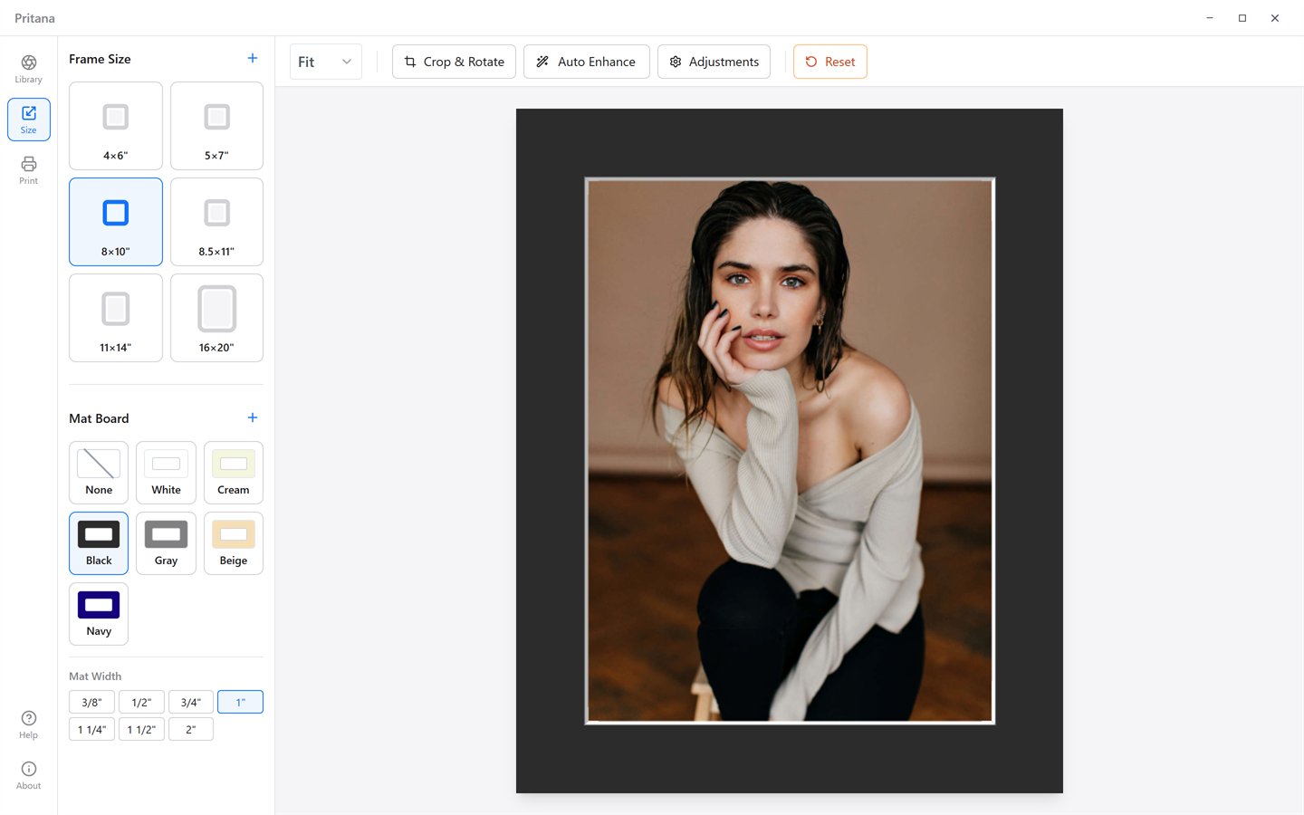Open the Fit zoom dropdown
Viewport: 1304px width, 815px height.
point(326,62)
